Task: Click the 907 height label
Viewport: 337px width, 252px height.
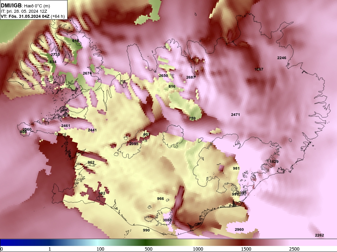Action: pos(146,135)
